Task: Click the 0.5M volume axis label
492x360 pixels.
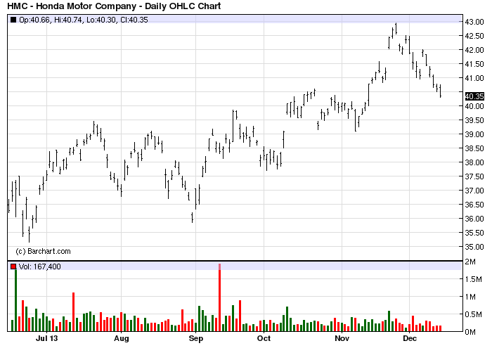Action: tap(473, 314)
